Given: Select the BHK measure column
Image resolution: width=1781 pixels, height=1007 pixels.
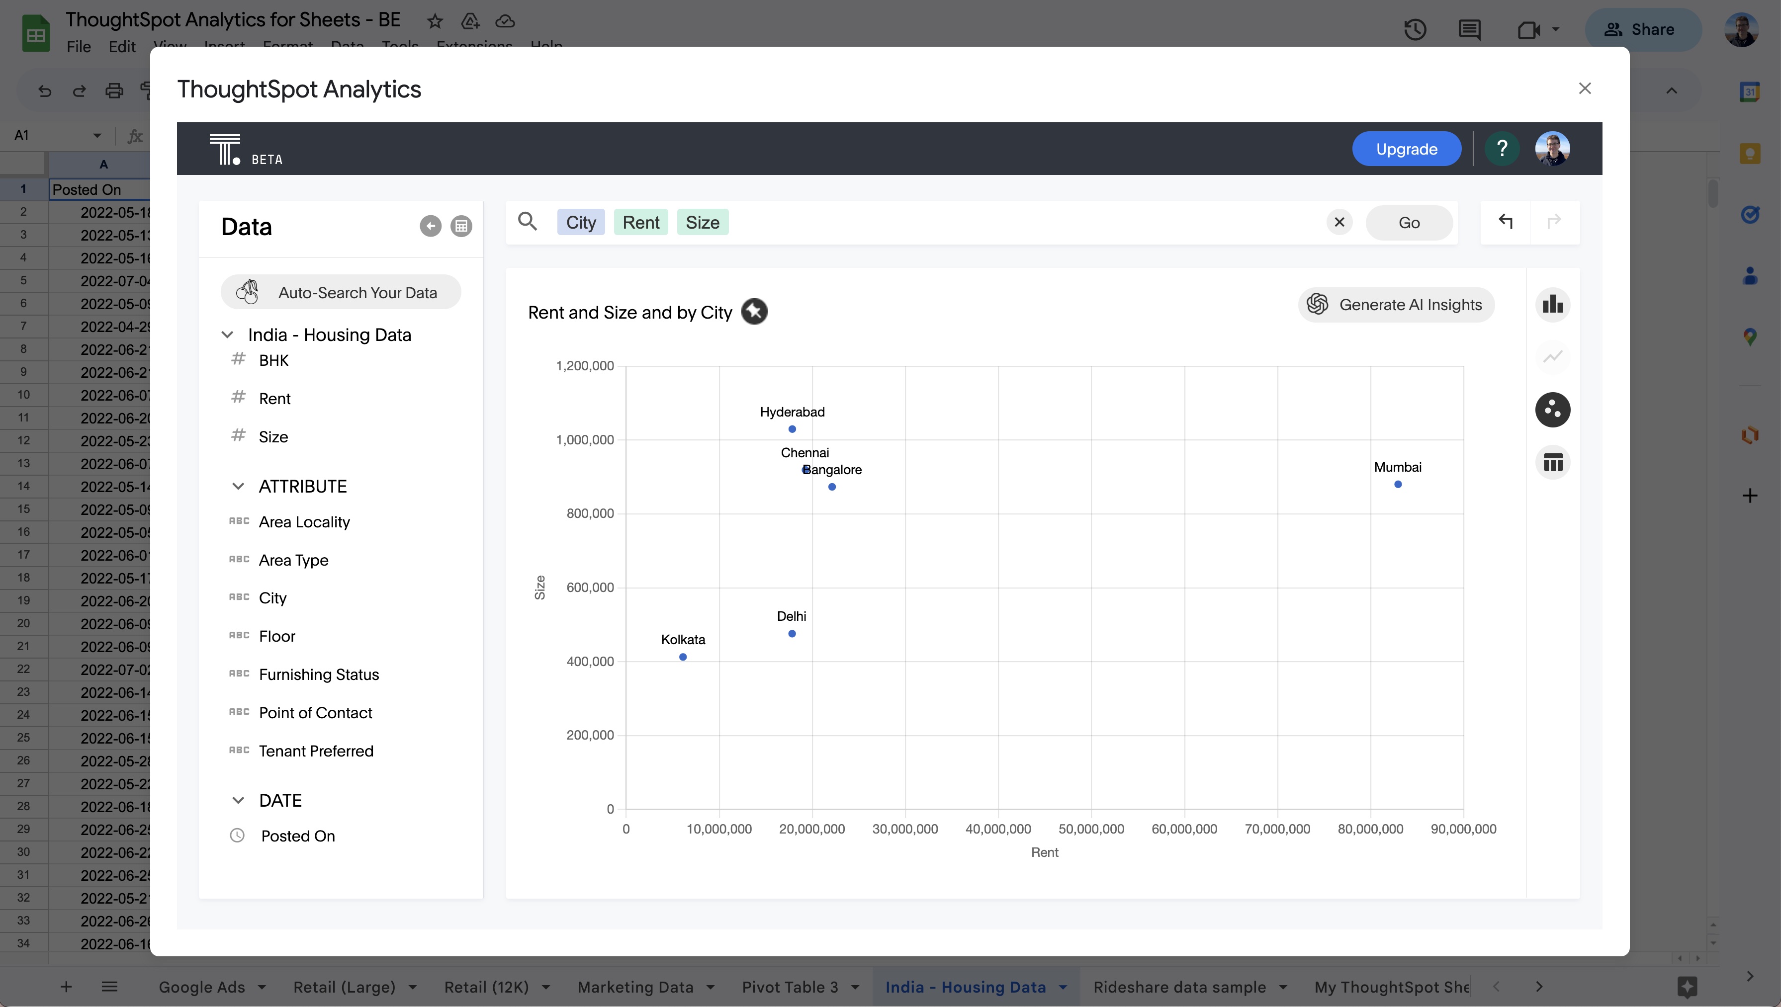Looking at the screenshot, I should click(x=274, y=360).
